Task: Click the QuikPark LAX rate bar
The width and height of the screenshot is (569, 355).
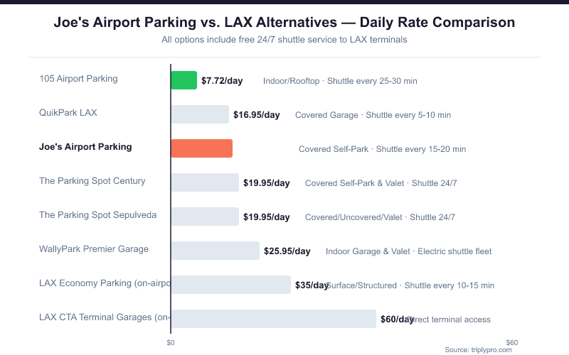Action: [x=200, y=114]
